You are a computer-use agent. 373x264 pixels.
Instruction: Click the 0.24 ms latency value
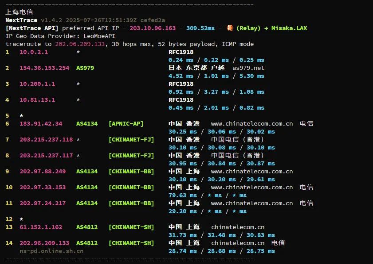[181, 60]
